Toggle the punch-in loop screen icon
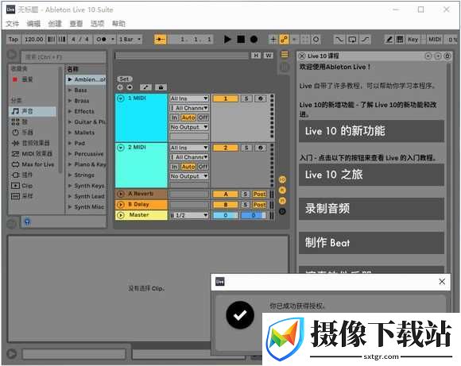 click(352, 39)
